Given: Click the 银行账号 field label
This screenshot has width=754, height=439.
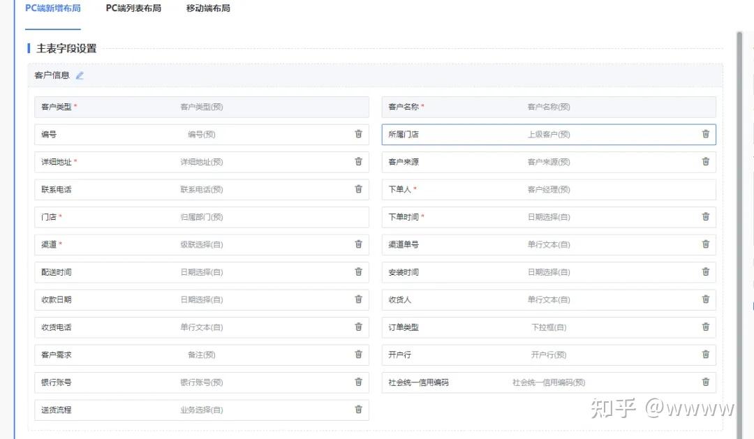Looking at the screenshot, I should coord(57,382).
